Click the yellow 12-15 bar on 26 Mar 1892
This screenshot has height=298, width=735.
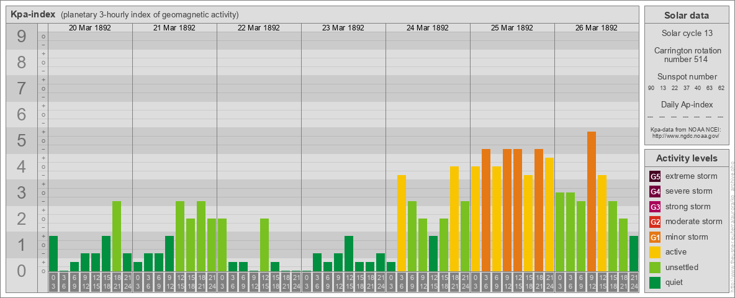tap(602, 223)
